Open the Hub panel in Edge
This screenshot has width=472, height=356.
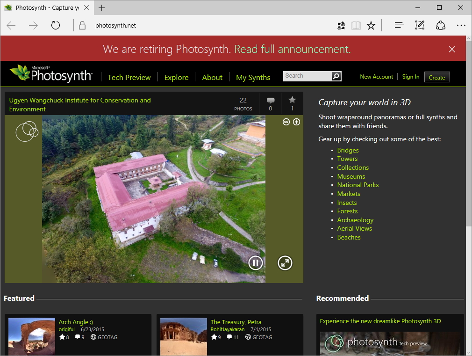tap(399, 25)
